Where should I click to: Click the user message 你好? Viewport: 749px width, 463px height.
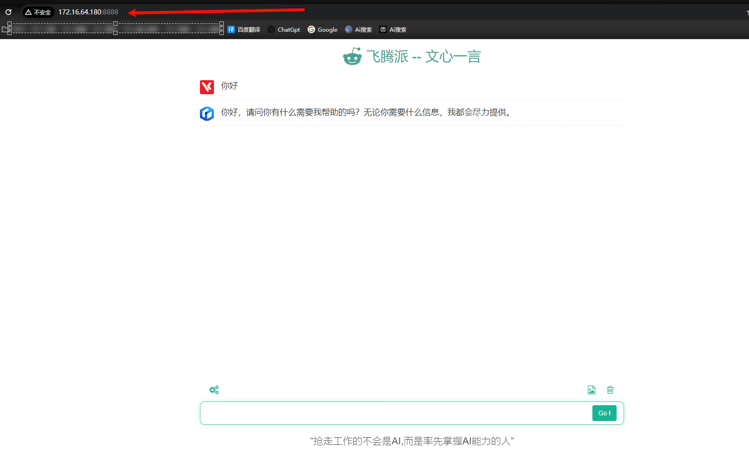click(229, 86)
